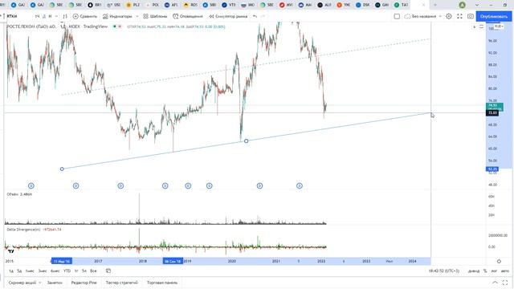The image size is (514, 289).
Task: Open the RUB currency dropdown
Action: click(499, 26)
